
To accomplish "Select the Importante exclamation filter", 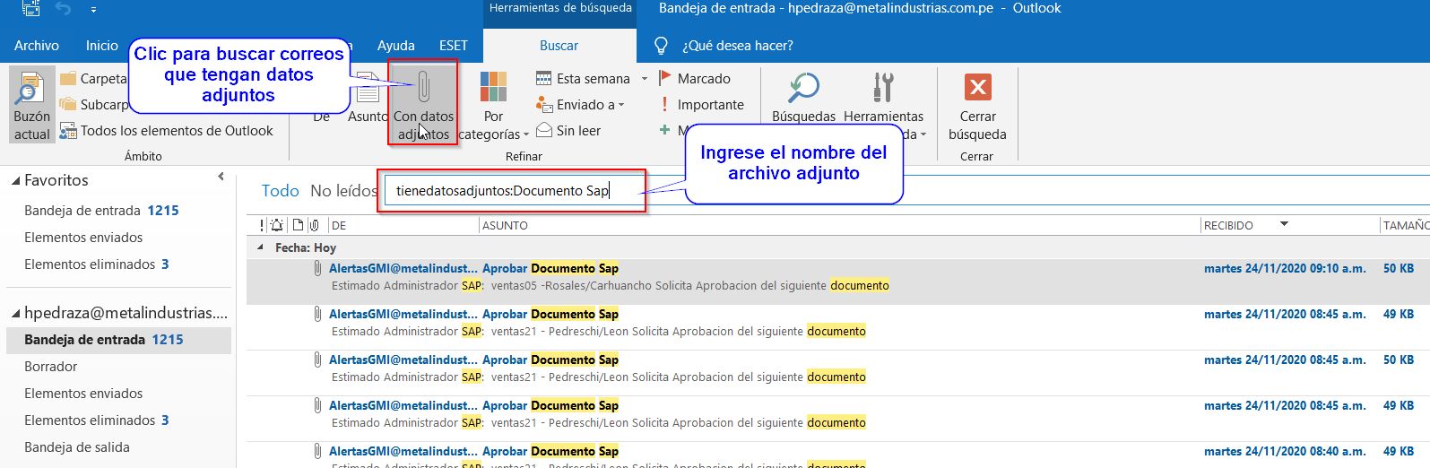I will click(701, 105).
